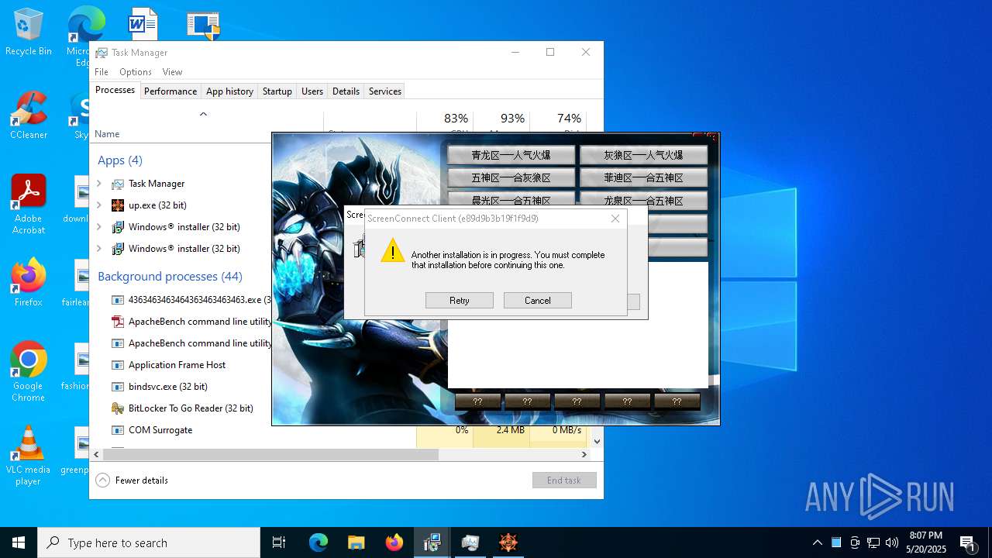
Task: Switch to the Performance tab
Action: coord(170,91)
